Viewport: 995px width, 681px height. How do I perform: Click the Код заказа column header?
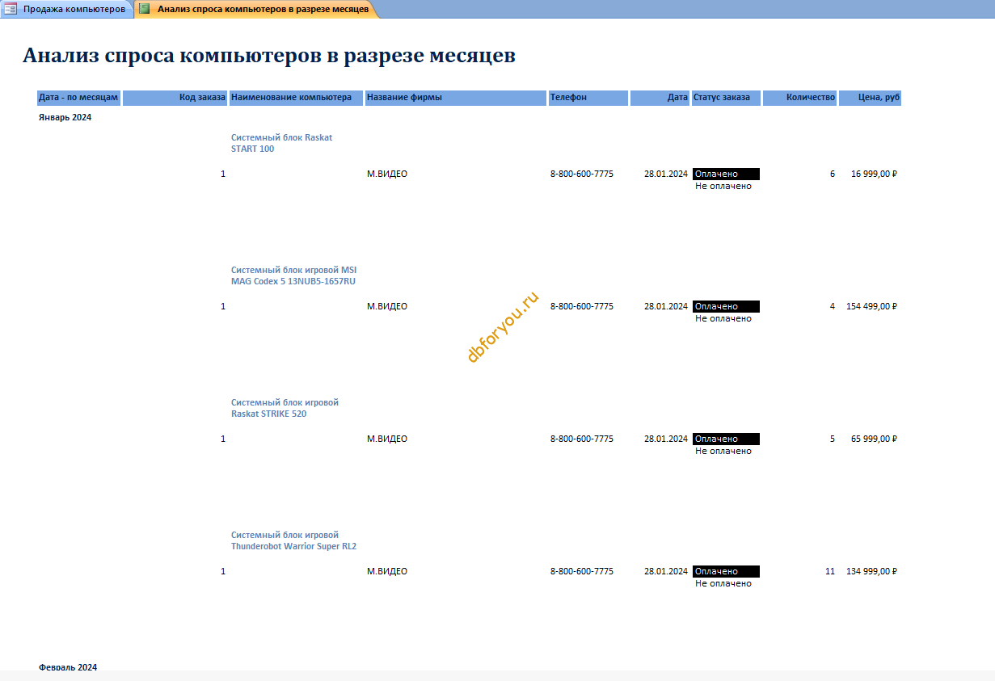pyautogui.click(x=175, y=98)
